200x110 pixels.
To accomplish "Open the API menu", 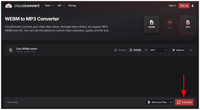I will (61, 6).
